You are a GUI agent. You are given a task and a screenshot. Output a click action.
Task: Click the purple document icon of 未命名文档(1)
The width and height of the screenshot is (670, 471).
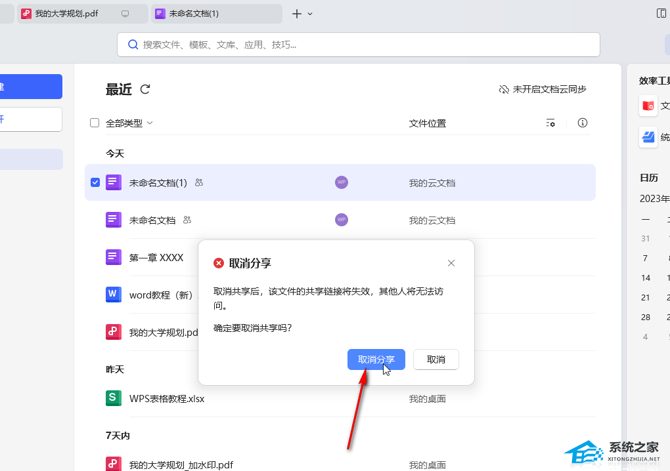[x=114, y=182]
